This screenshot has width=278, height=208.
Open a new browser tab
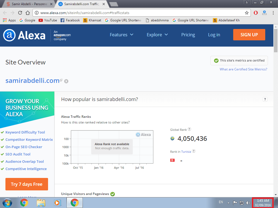114,4
